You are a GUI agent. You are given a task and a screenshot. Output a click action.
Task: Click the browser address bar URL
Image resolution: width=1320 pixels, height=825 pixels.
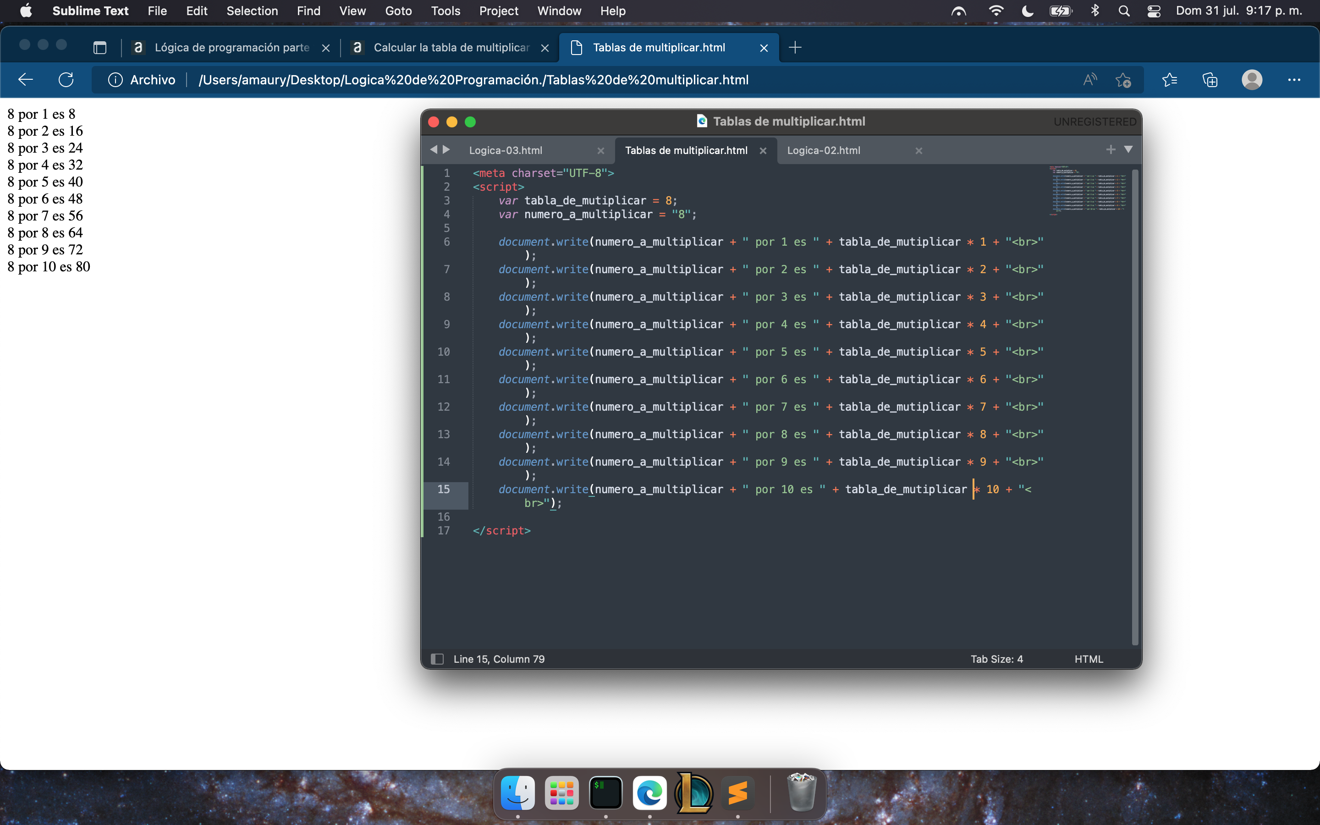click(x=473, y=80)
